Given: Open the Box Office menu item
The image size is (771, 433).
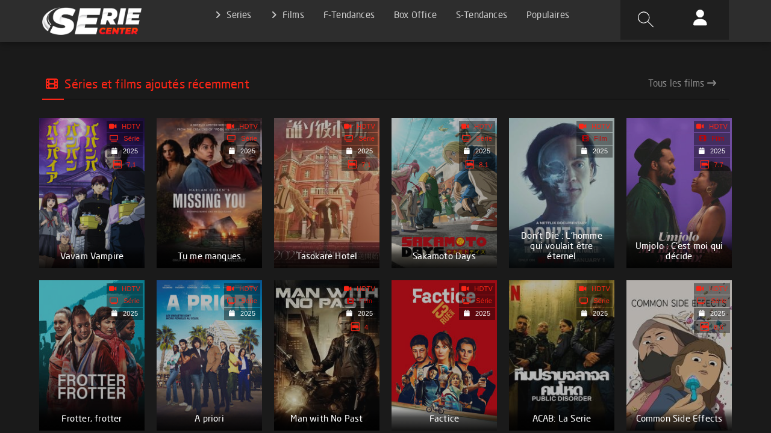Looking at the screenshot, I should point(415,14).
